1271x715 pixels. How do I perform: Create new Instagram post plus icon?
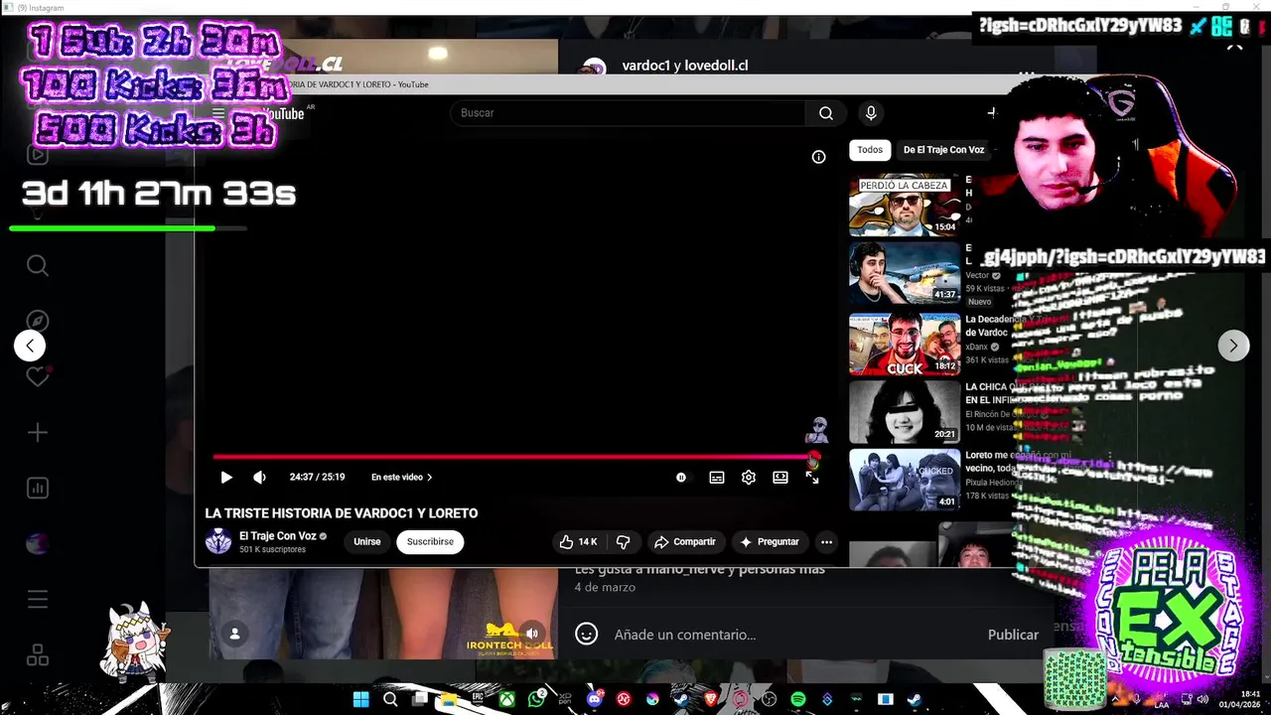click(38, 433)
